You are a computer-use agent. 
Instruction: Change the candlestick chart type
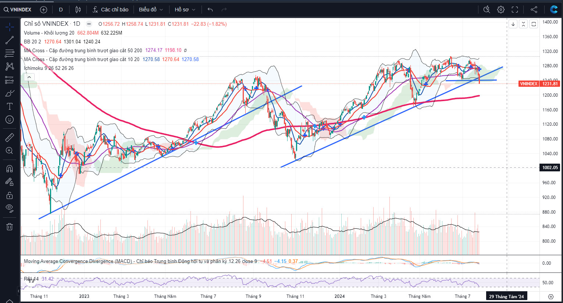[x=78, y=10]
